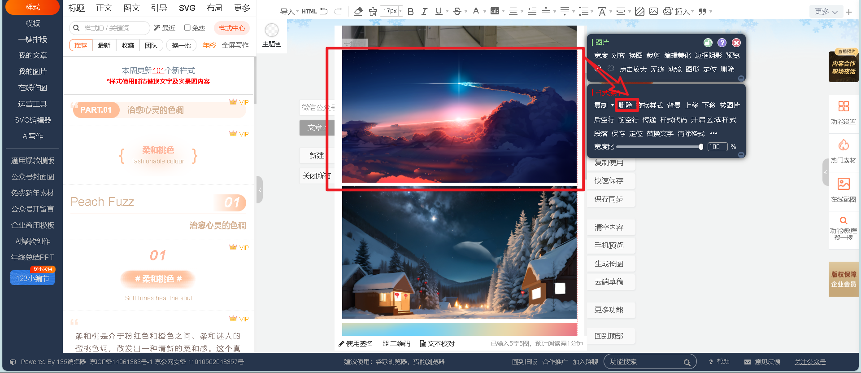Click the 样式中心 button
Viewport: 861px width, 373px height.
pyautogui.click(x=232, y=28)
